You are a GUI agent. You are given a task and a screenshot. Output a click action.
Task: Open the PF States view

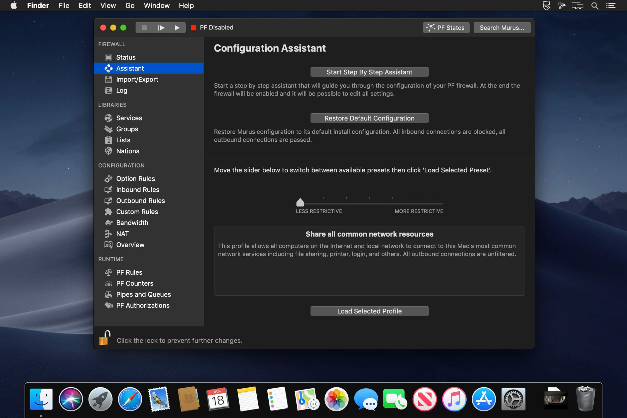[x=446, y=28]
